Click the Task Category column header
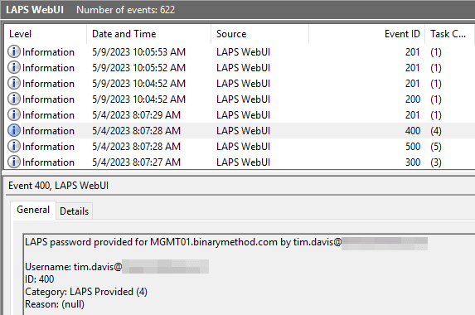This screenshot has width=475, height=315. [x=450, y=34]
